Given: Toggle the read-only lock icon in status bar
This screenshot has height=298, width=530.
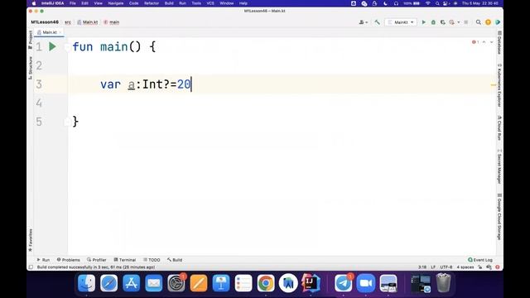Looking at the screenshot, I should click(x=480, y=267).
